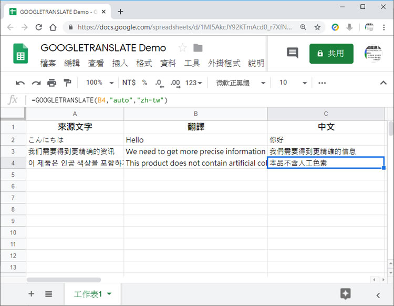Select row 4 header

13,163
